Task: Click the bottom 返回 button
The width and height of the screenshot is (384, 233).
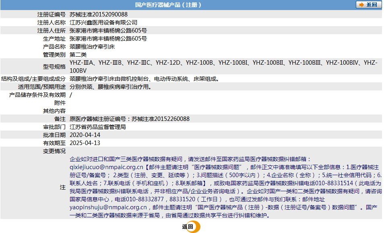Action: coord(191,227)
